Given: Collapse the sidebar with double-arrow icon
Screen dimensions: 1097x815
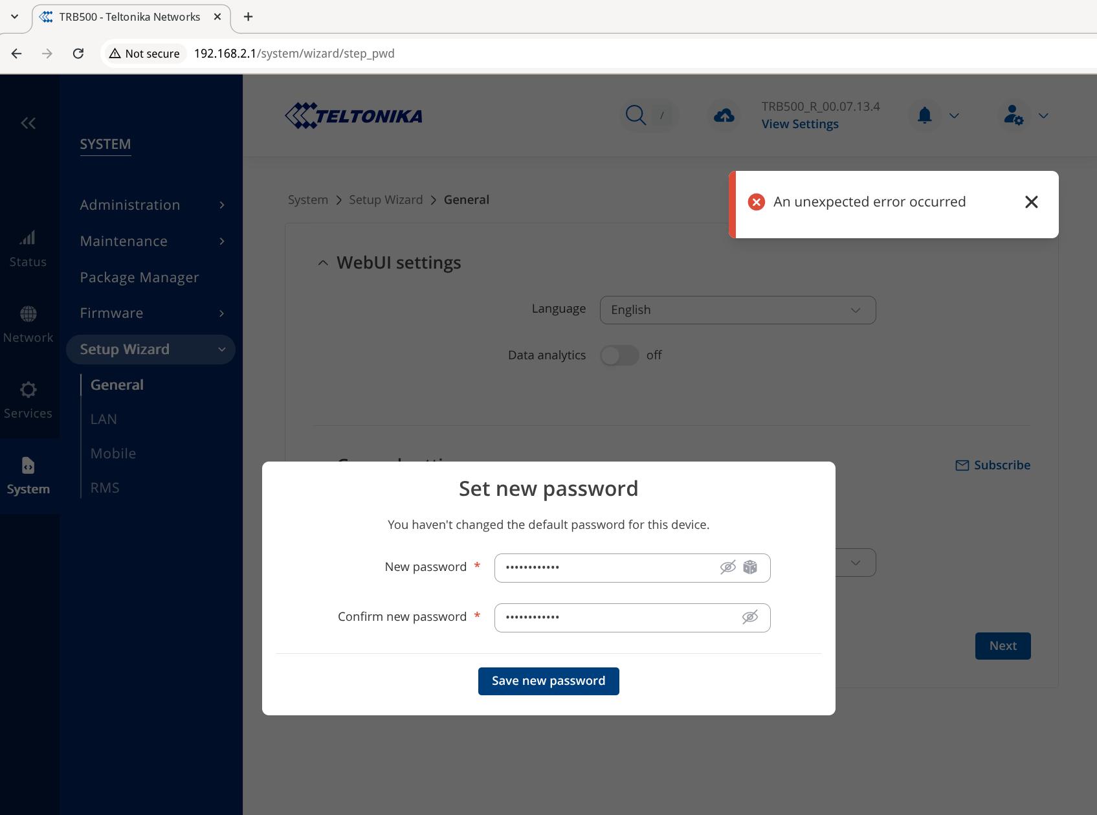Looking at the screenshot, I should point(28,123).
